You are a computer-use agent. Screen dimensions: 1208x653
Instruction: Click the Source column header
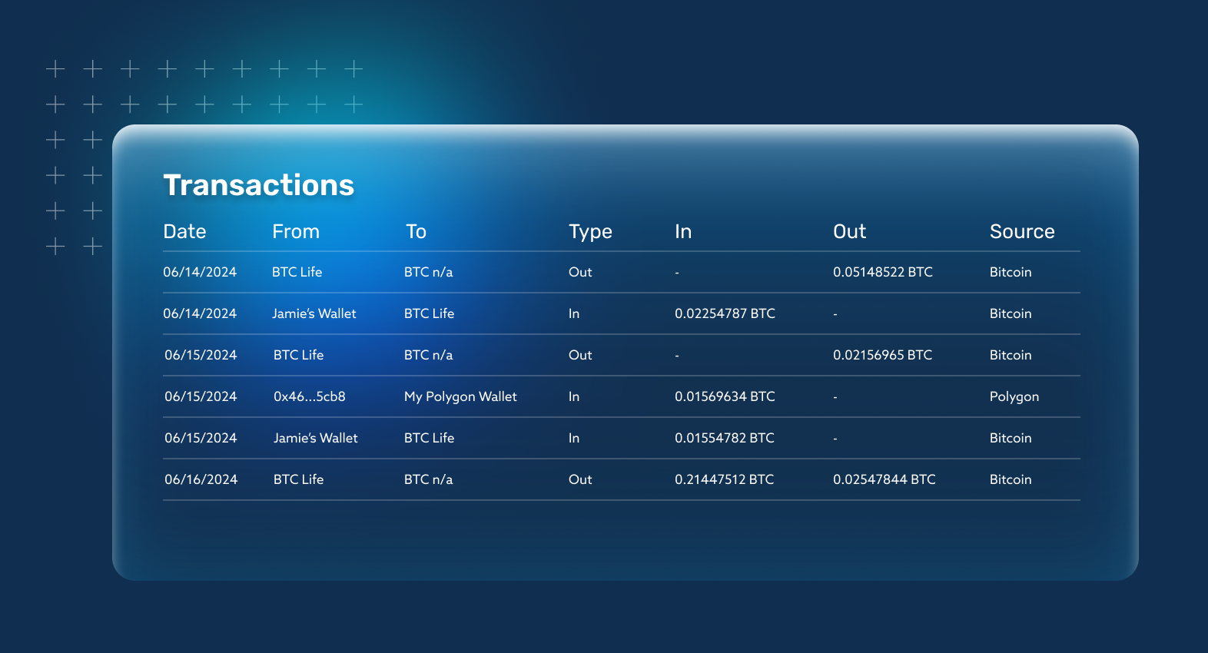pos(1021,231)
